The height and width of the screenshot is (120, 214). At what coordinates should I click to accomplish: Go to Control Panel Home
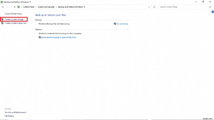pos(13,14)
